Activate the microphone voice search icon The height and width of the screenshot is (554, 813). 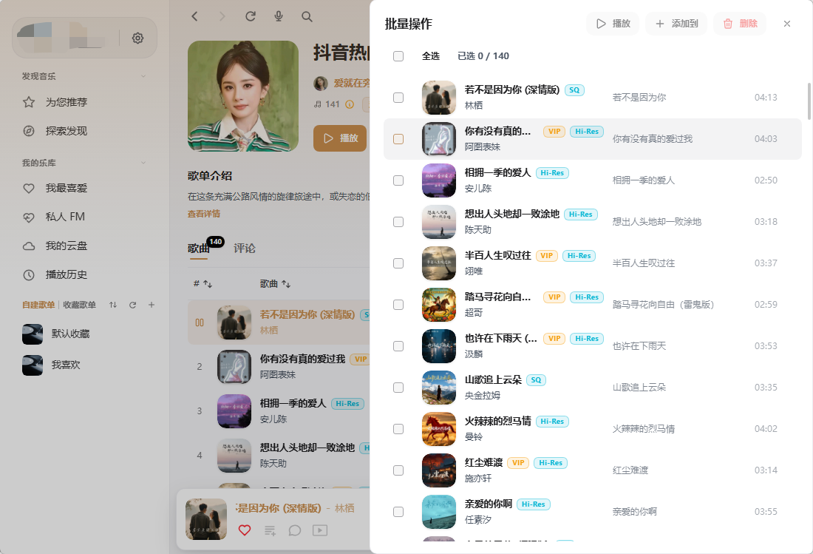pos(279,16)
